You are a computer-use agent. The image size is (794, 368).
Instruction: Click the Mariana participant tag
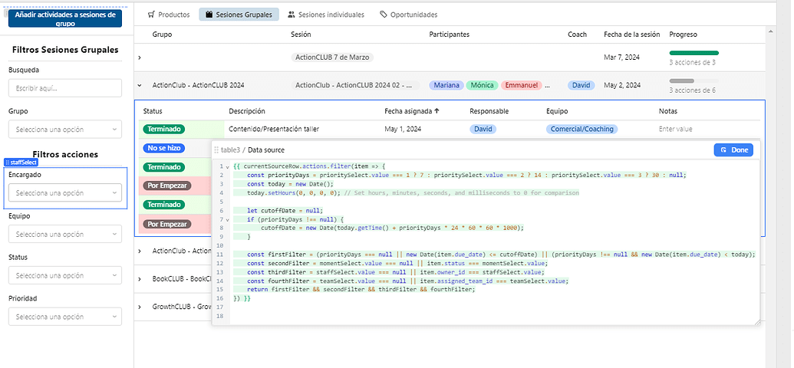click(446, 86)
